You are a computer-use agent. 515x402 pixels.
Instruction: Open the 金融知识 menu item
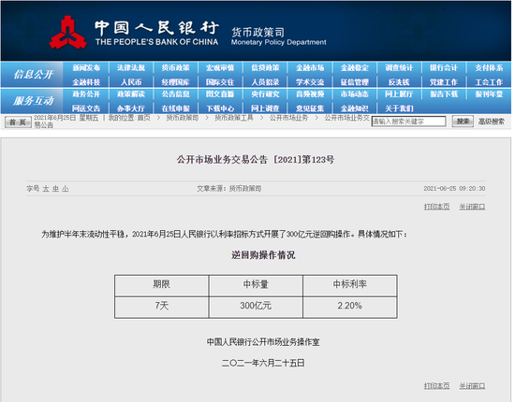(x=354, y=108)
